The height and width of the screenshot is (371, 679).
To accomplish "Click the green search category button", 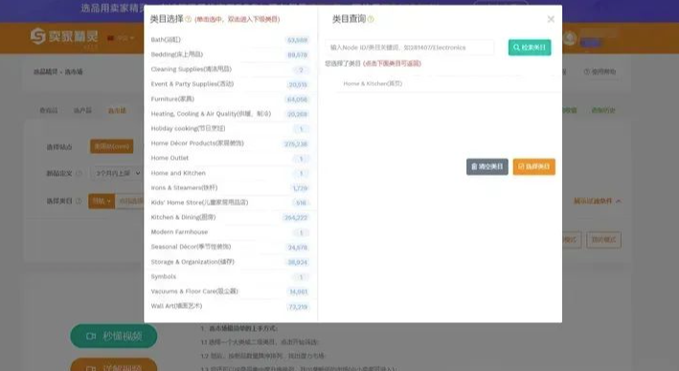I will (x=530, y=48).
